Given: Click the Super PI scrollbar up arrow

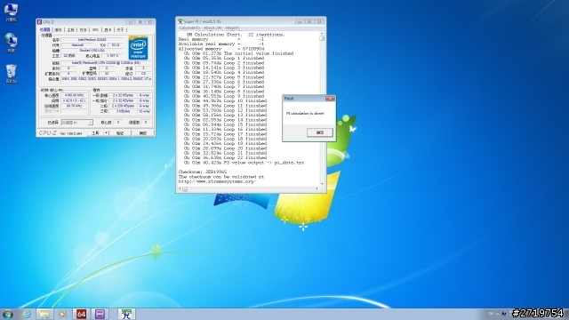Looking at the screenshot, I should [322, 34].
